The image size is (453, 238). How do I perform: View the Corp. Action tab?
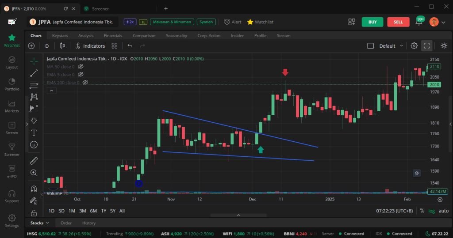tap(209, 36)
